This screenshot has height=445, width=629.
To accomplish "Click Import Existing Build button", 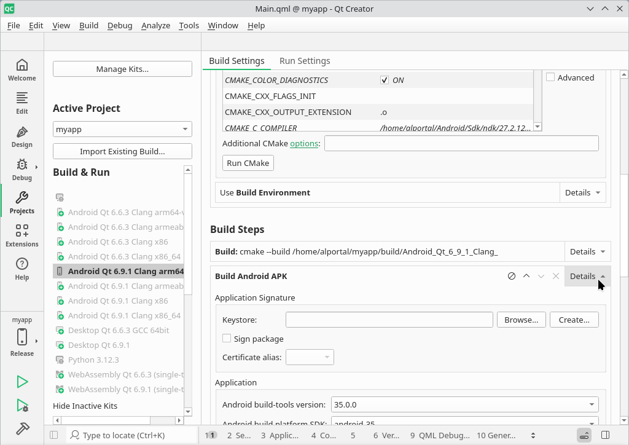I will (x=122, y=151).
